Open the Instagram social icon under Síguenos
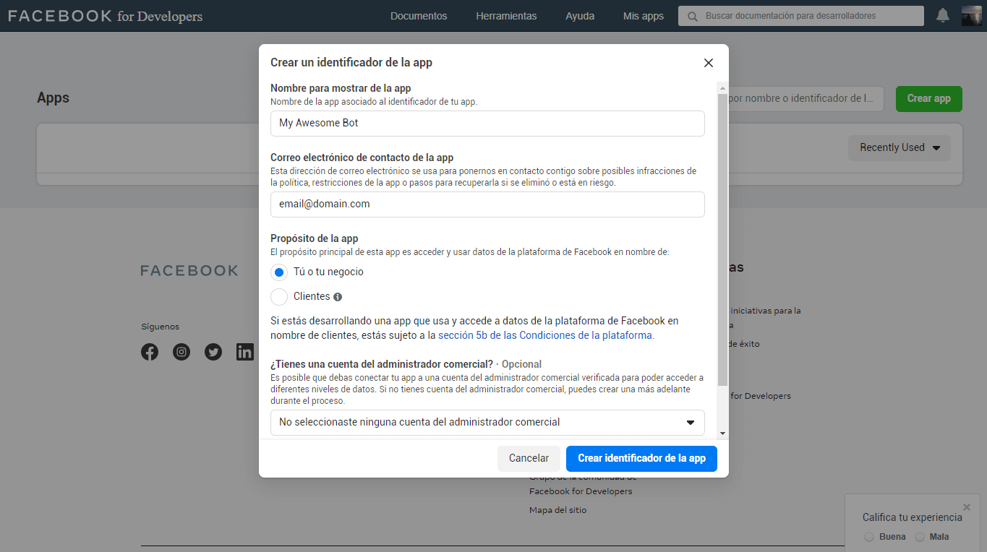Screen dimensions: 987x552 181,353
